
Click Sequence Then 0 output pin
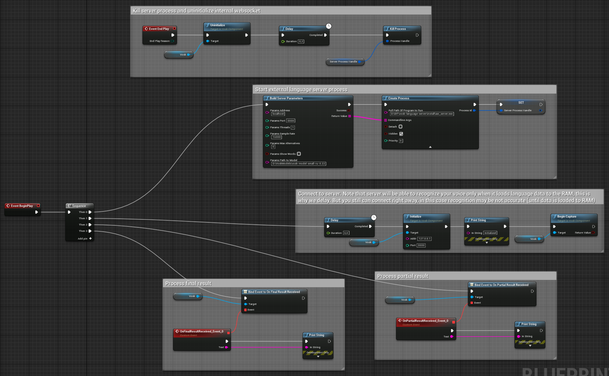pos(90,212)
